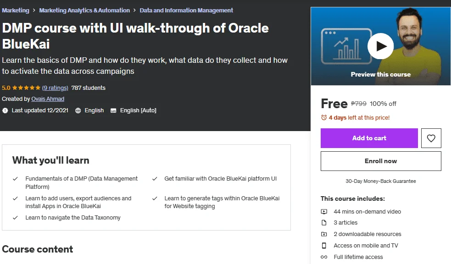
Task: Click the mobile access icon
Action: click(x=324, y=246)
